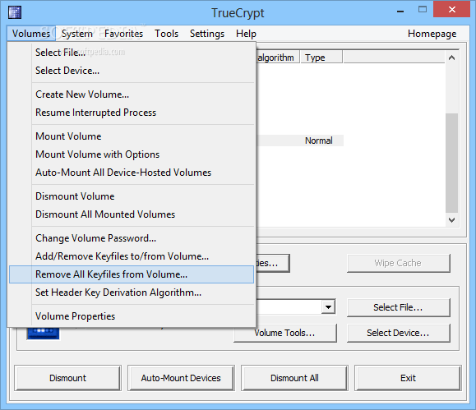
Task: Click the list scrollbar up arrow
Action: (451, 58)
